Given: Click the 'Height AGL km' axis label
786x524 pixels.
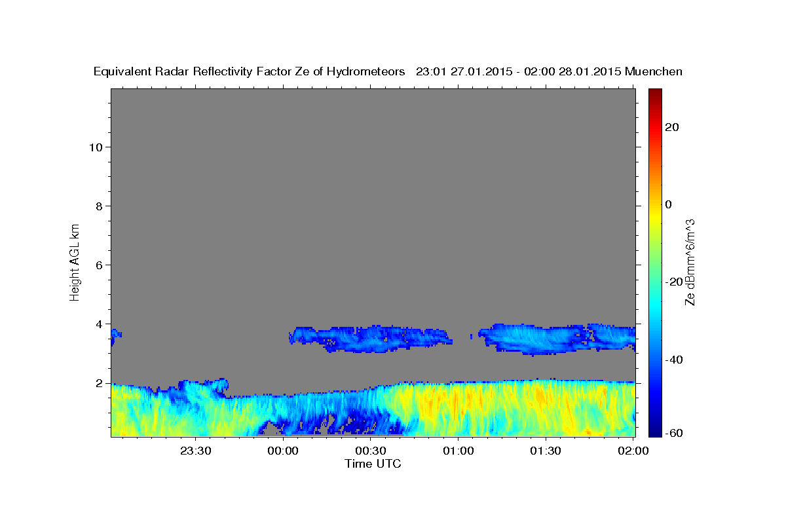Looking at the screenshot, I should pos(75,261).
